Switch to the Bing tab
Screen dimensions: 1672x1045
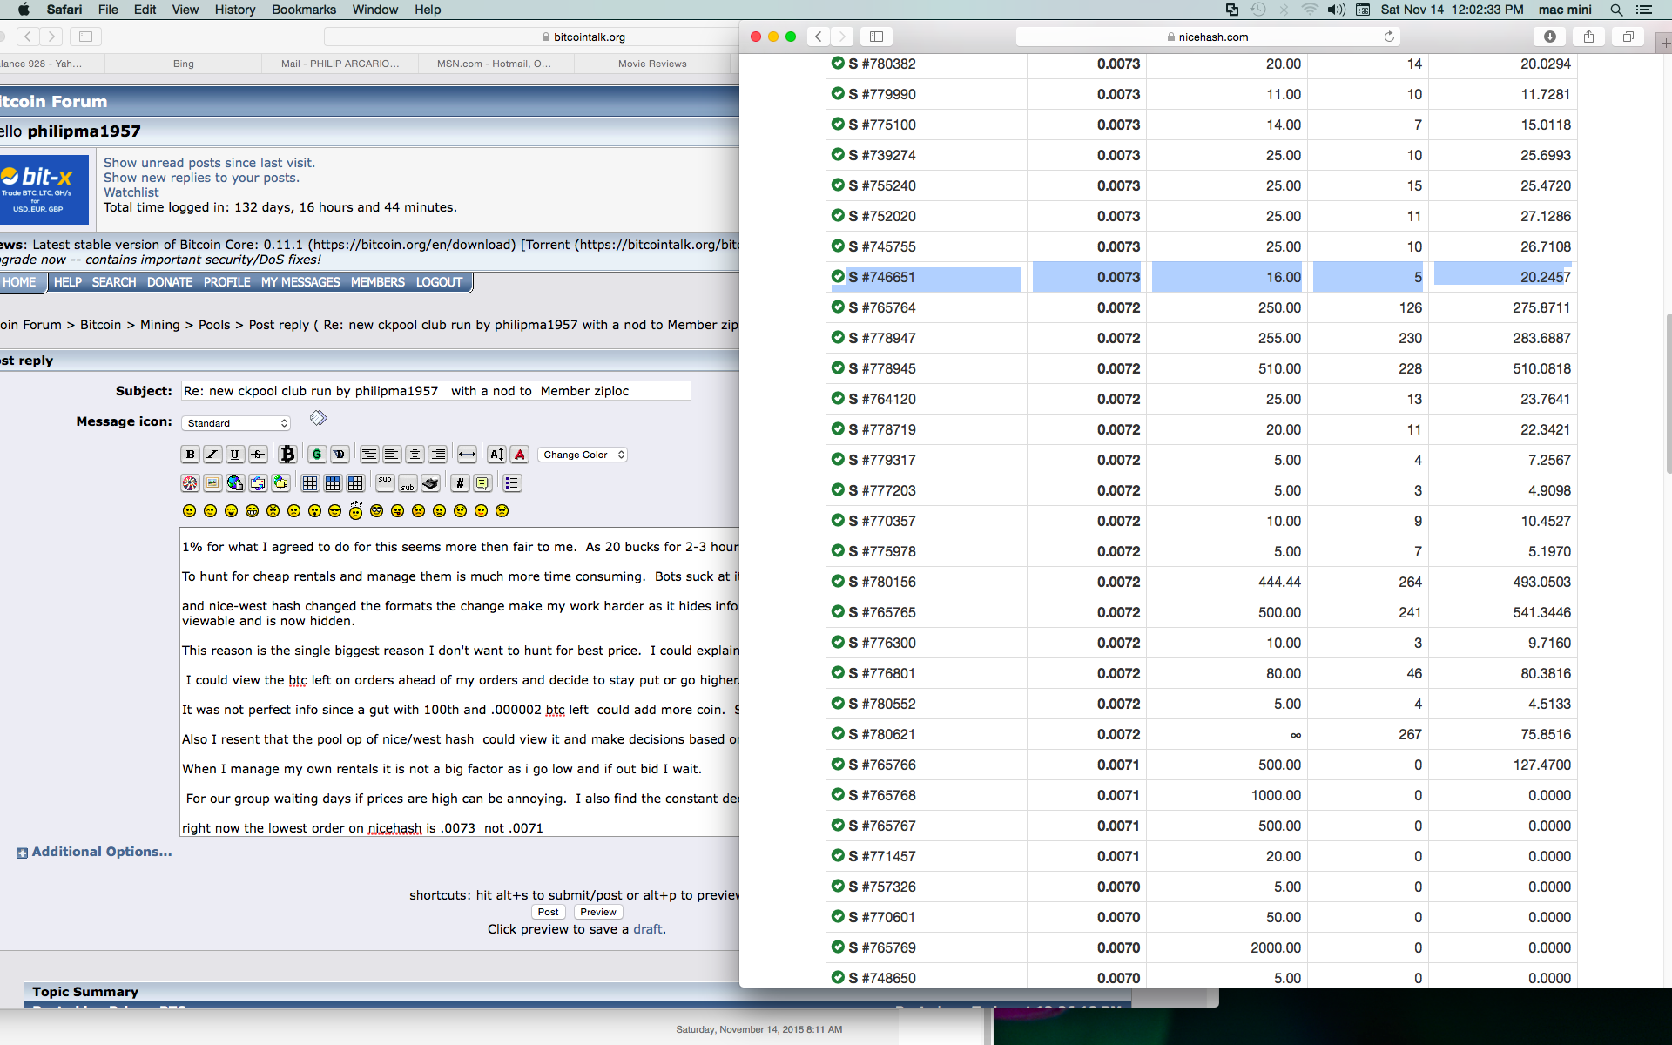pos(183,64)
